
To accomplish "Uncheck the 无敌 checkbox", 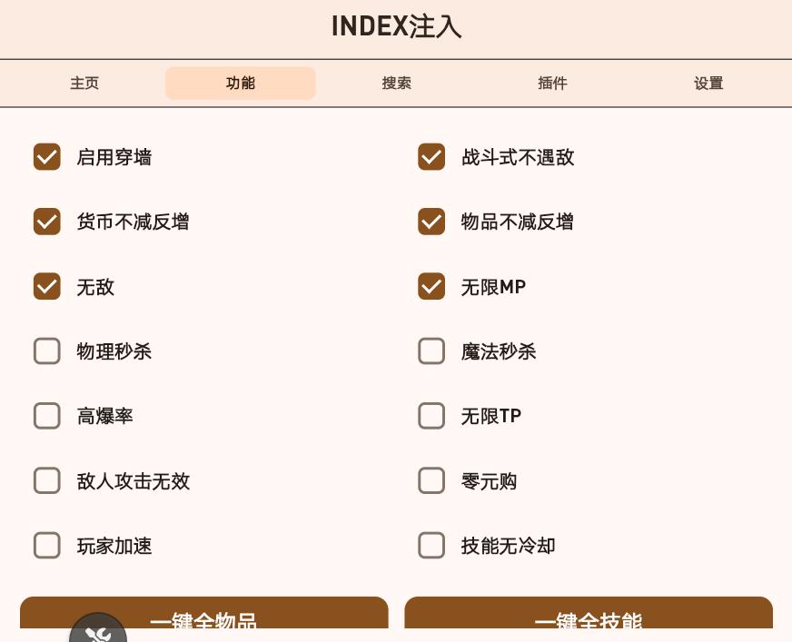I will point(47,287).
